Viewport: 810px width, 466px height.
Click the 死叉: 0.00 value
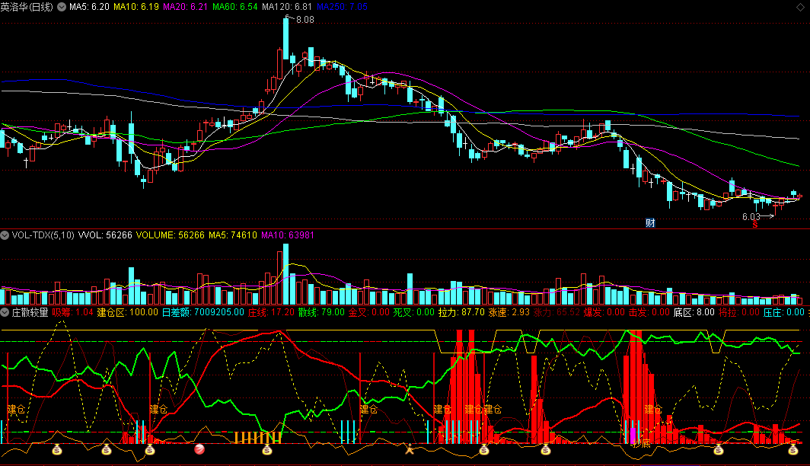coord(414,312)
